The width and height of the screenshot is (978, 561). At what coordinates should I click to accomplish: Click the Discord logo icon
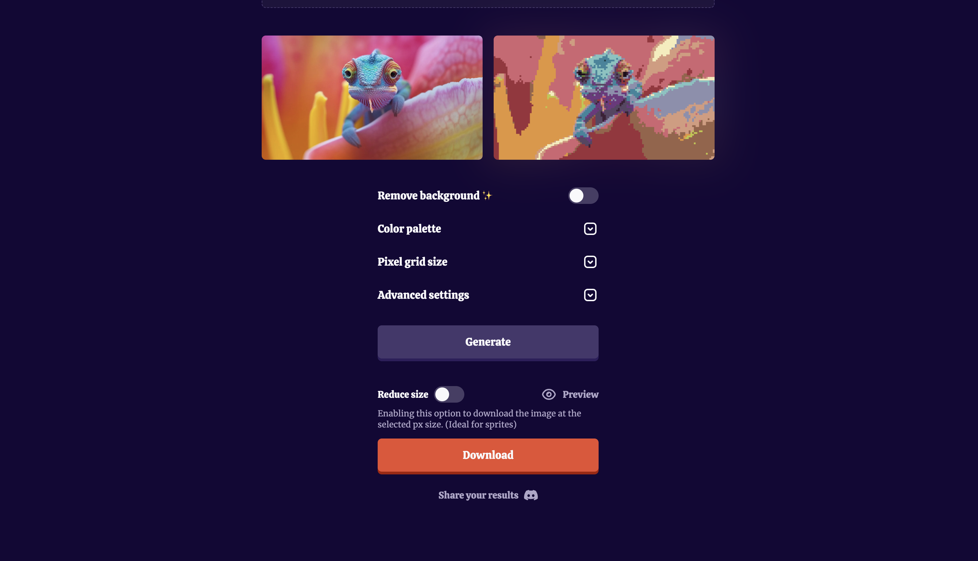(x=531, y=495)
